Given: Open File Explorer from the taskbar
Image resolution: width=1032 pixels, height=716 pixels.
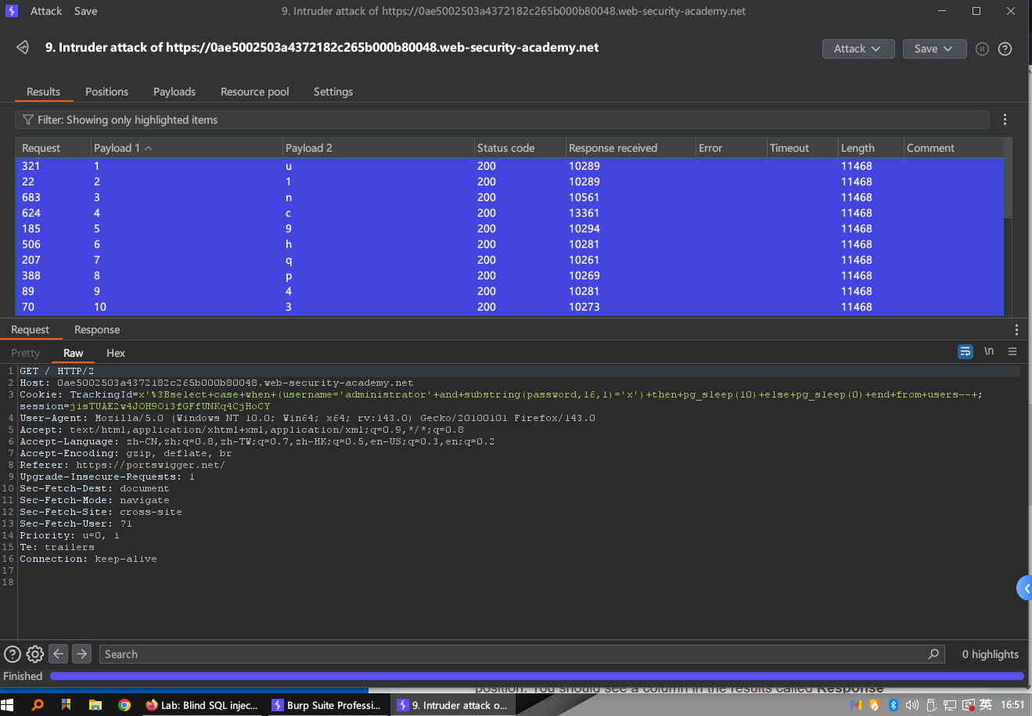Looking at the screenshot, I should pyautogui.click(x=95, y=705).
